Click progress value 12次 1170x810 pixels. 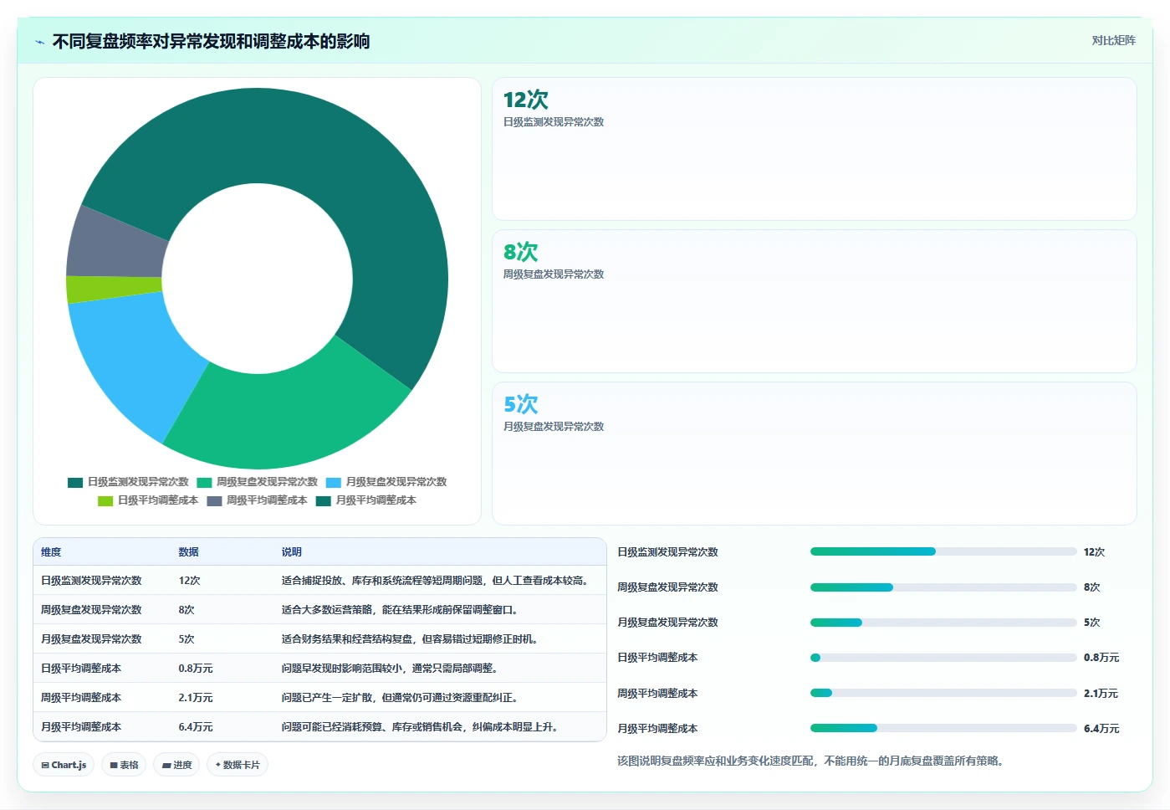click(1094, 552)
